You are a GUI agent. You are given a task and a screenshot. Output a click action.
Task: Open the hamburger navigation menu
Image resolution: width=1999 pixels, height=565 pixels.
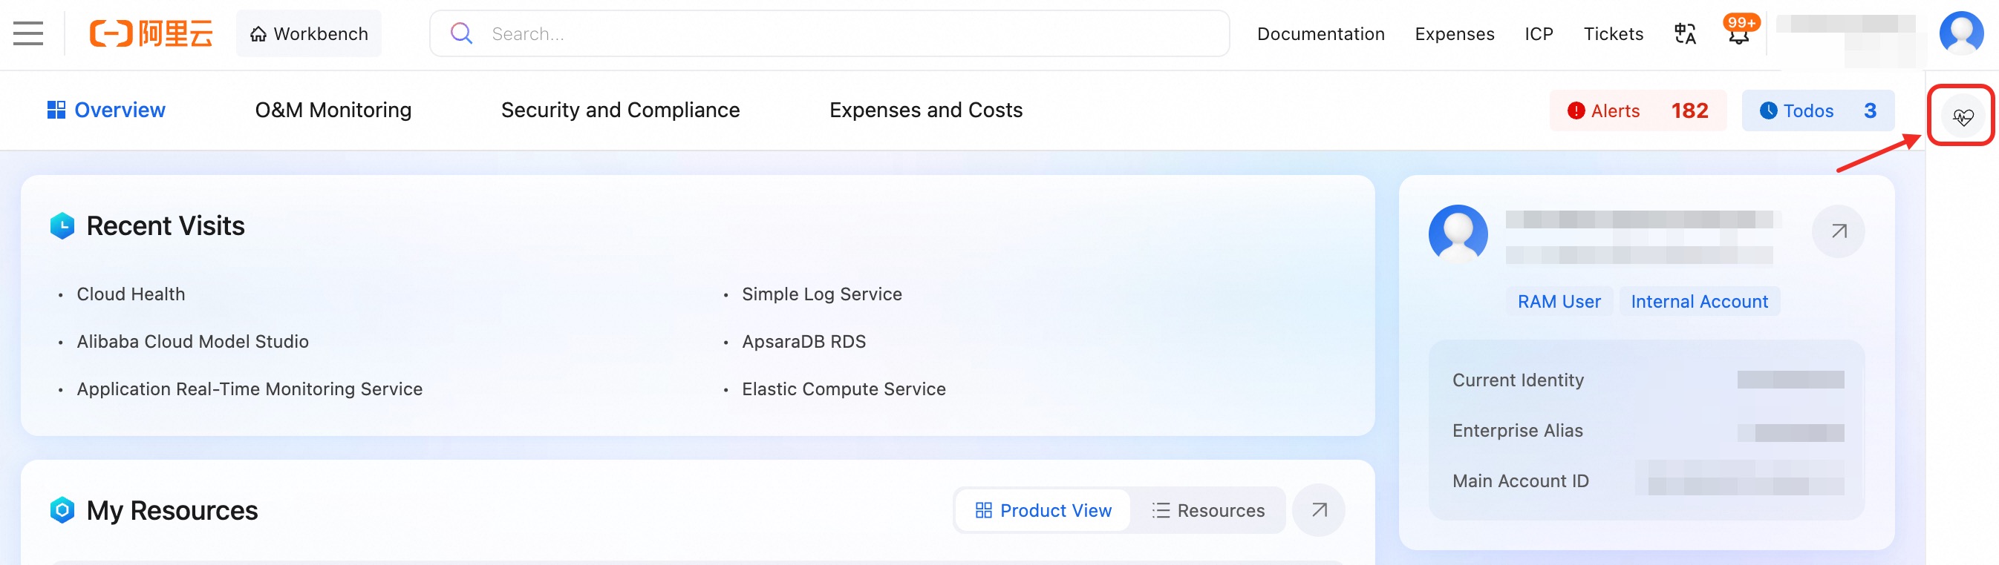(28, 33)
